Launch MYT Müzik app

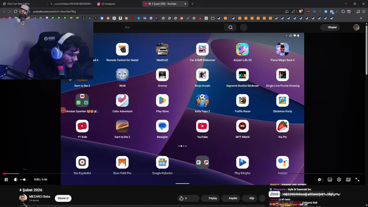[x=242, y=126]
